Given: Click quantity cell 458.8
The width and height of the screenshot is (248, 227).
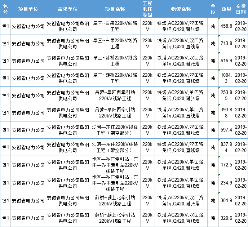Looking at the screenshot, I should (x=226, y=26).
